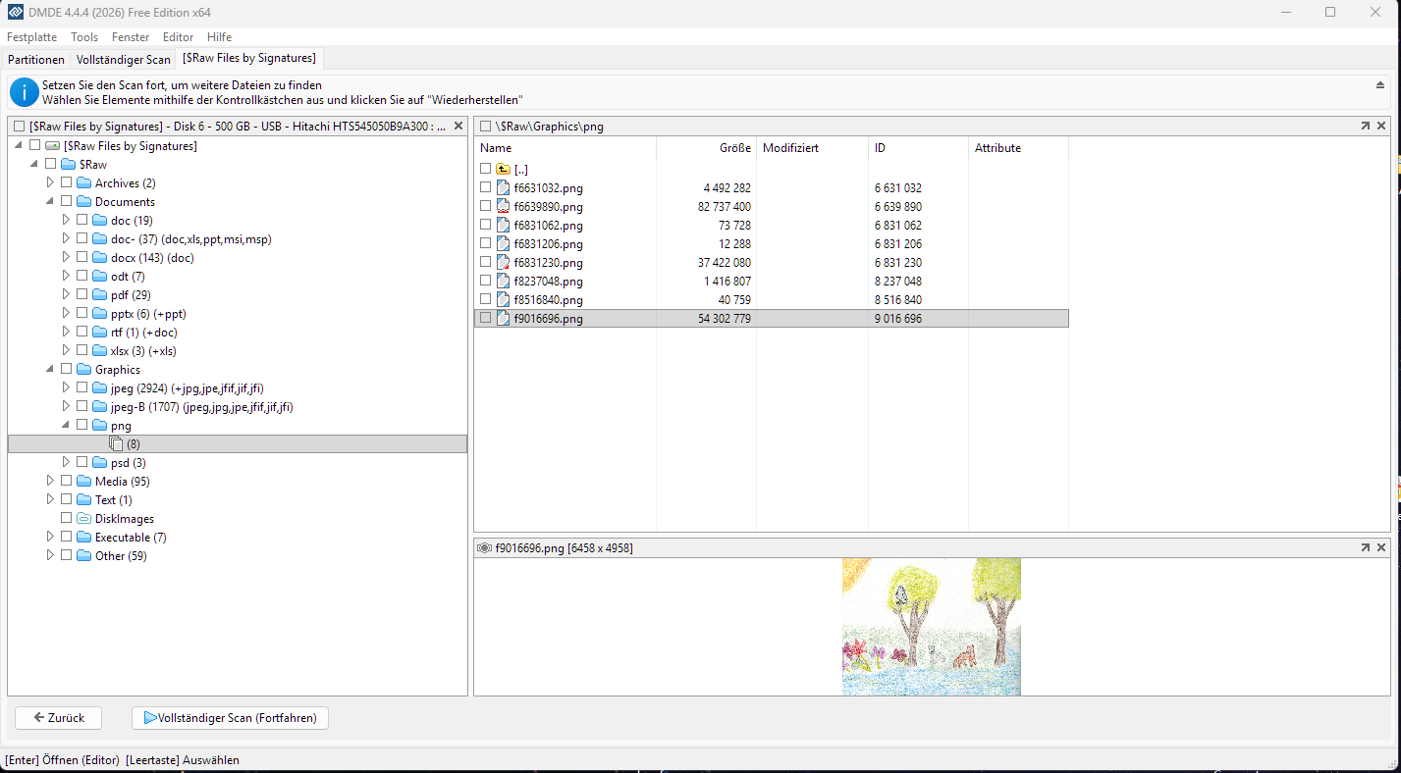Collapse the Documents node
This screenshot has width=1401, height=773.
(51, 201)
